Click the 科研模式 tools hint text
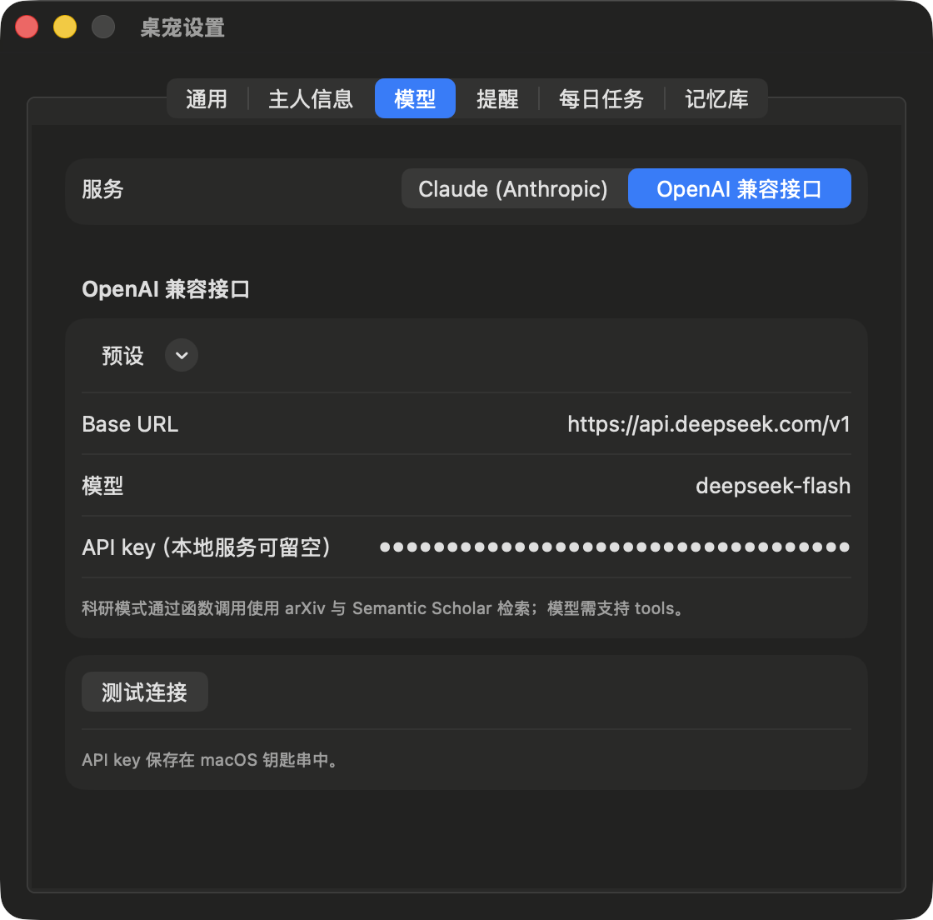This screenshot has height=920, width=933. [383, 608]
